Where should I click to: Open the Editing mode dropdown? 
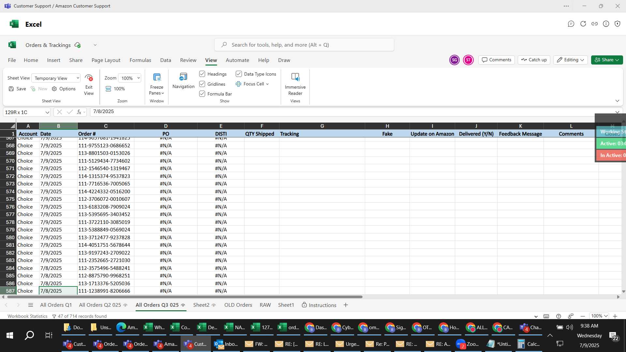(571, 60)
